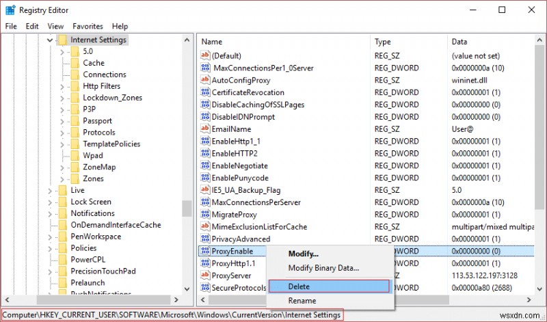Viewport: 547px width, 322px height.
Task: Expand the Protocols subkey
Action: 62,133
